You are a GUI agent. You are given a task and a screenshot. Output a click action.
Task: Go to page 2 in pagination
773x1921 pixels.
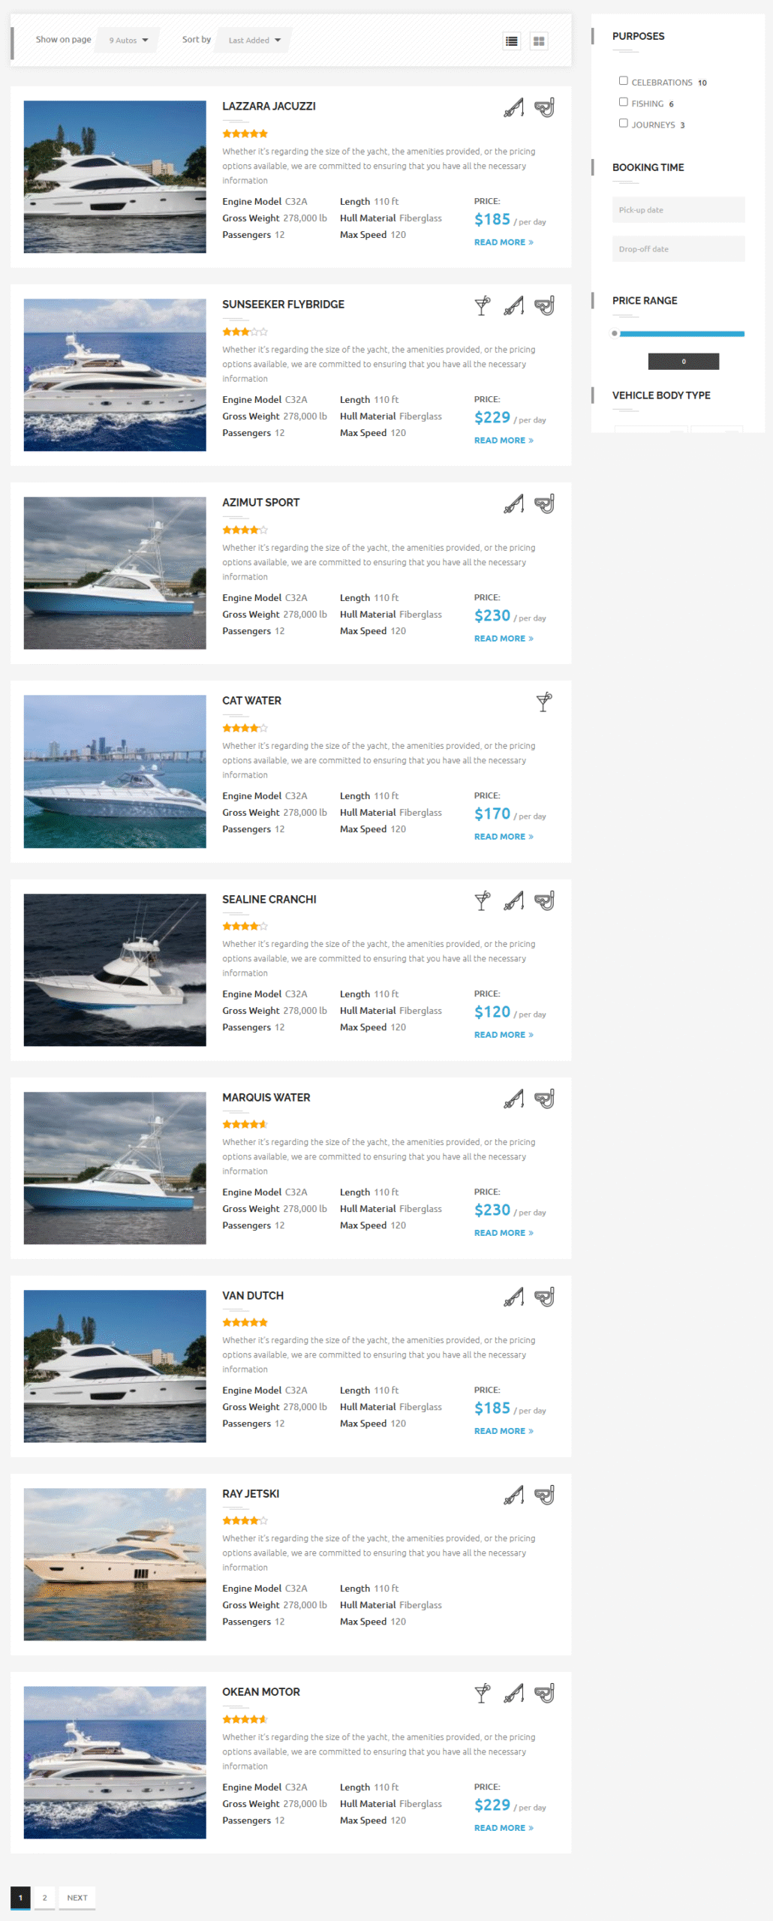click(x=44, y=1898)
